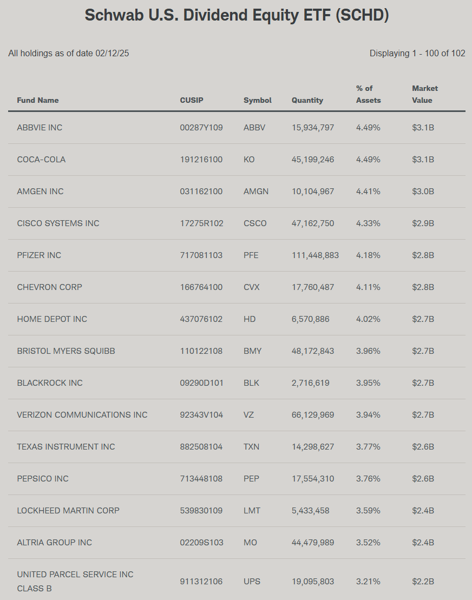Image resolution: width=472 pixels, height=600 pixels.
Task: Select the HOME DEPOT INC fund name
Action: pyautogui.click(x=51, y=319)
